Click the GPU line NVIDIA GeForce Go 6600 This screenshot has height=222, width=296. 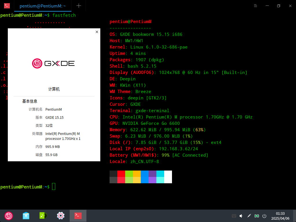coord(145,123)
